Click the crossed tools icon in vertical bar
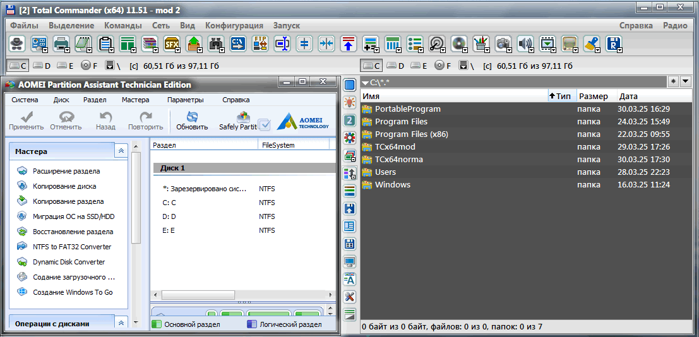 pos(350,297)
